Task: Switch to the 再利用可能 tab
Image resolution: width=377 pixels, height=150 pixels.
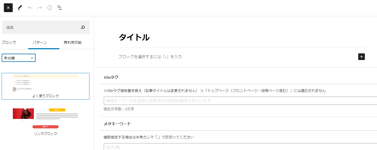Action: click(x=73, y=42)
